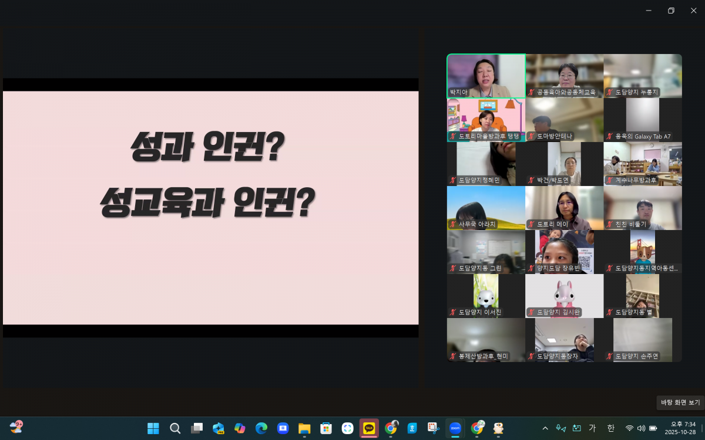705x440 pixels.
Task: Click the 바탕 화면 보기 show desktop button
Action: pos(680,402)
